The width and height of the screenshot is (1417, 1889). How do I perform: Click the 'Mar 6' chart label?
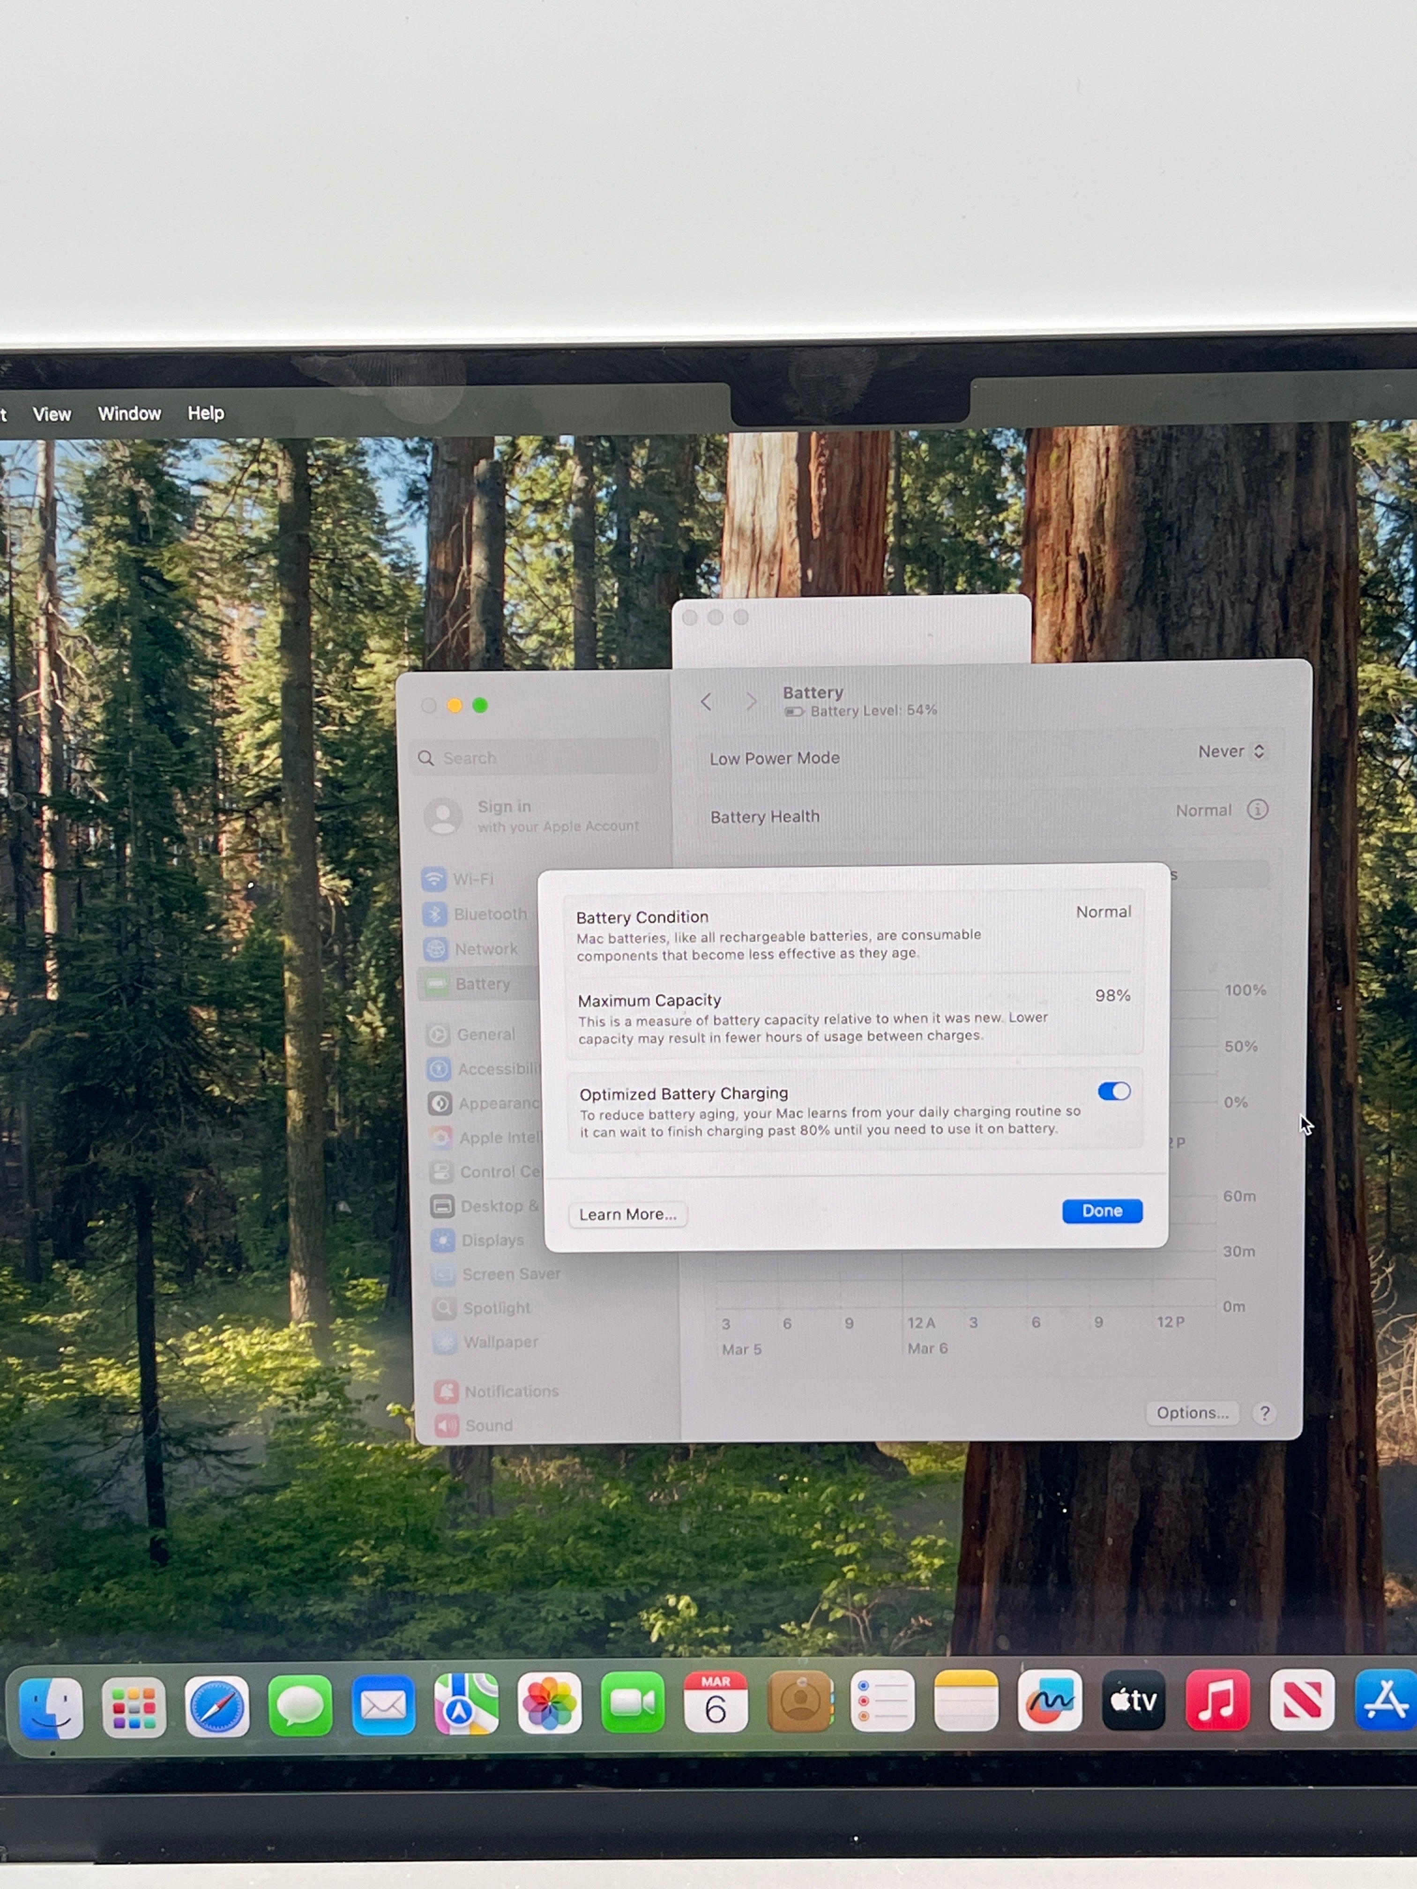pyautogui.click(x=928, y=1348)
